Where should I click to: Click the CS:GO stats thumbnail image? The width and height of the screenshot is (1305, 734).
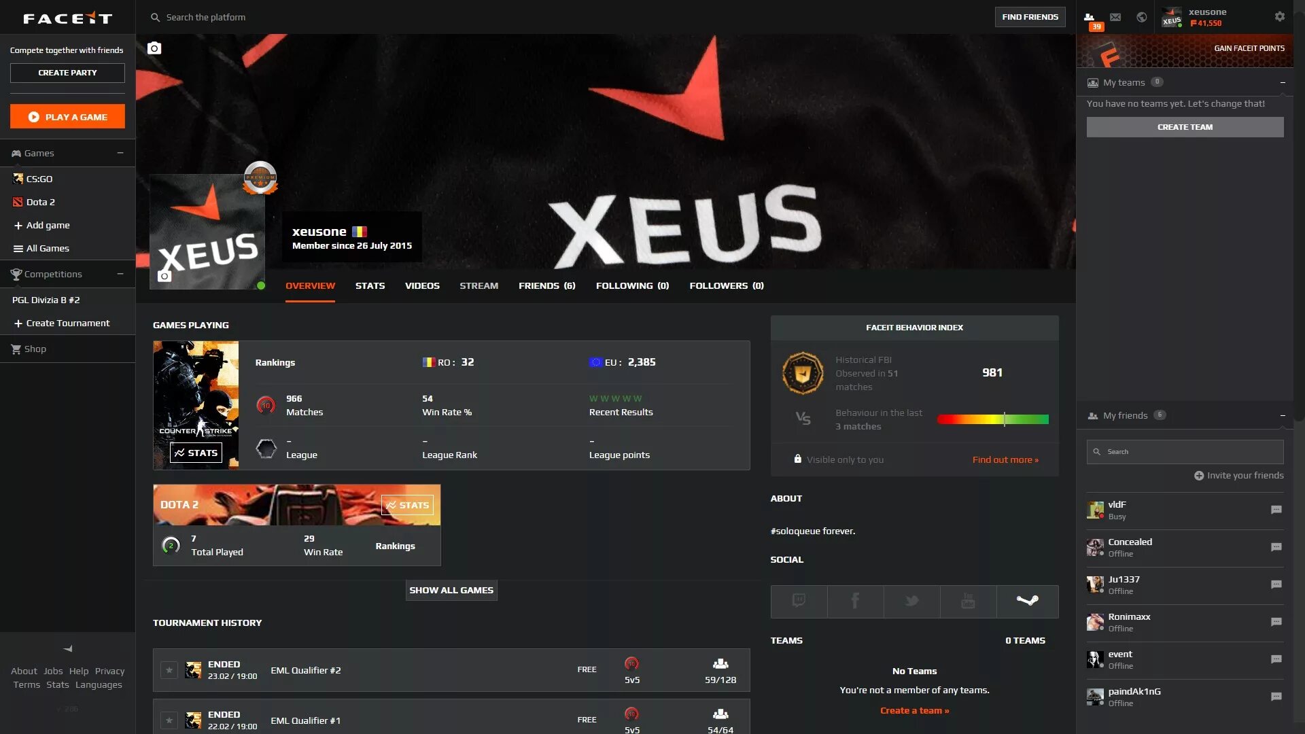195,403
